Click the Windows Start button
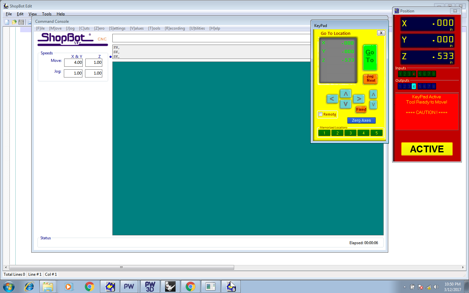Viewport: 469px width, 293px height. 9,286
